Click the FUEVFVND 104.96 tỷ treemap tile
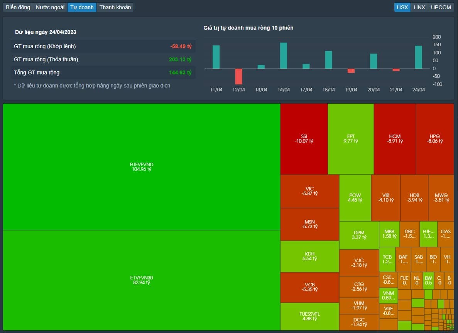The image size is (458, 333). click(142, 167)
